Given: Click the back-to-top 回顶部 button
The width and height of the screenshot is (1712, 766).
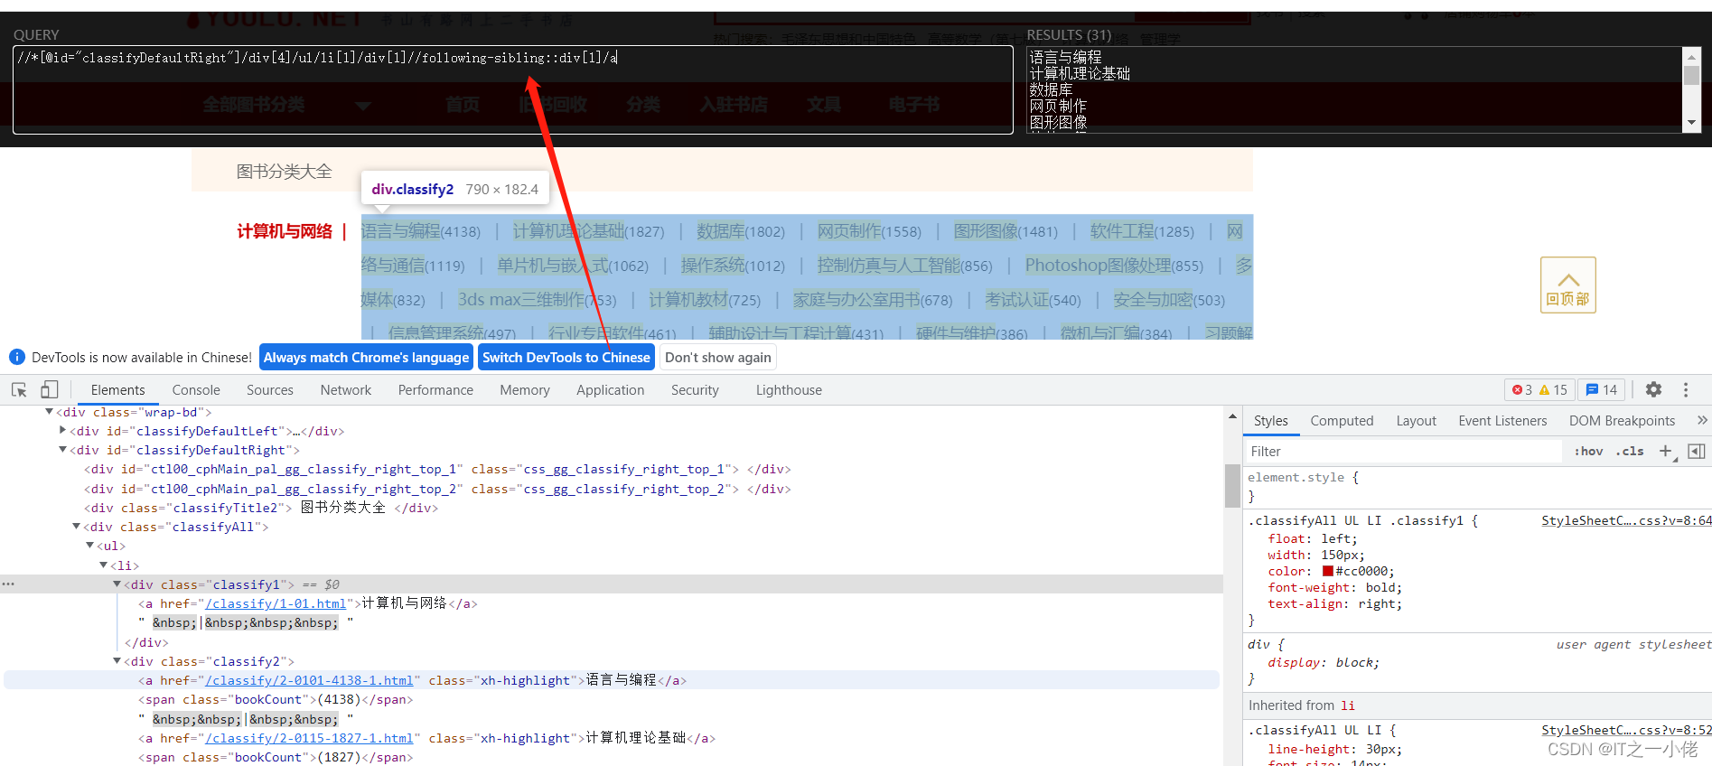Looking at the screenshot, I should click(1567, 285).
